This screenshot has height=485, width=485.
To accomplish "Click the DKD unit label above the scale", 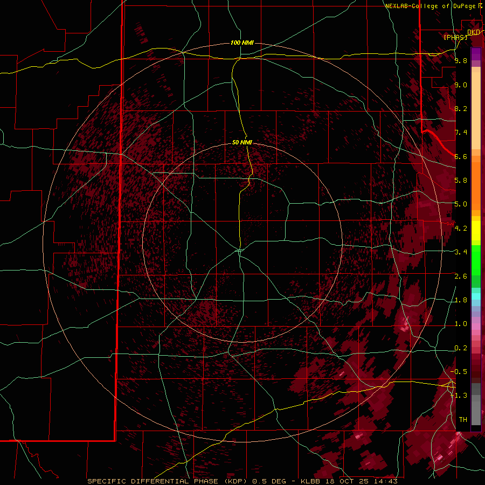I will pyautogui.click(x=474, y=32).
